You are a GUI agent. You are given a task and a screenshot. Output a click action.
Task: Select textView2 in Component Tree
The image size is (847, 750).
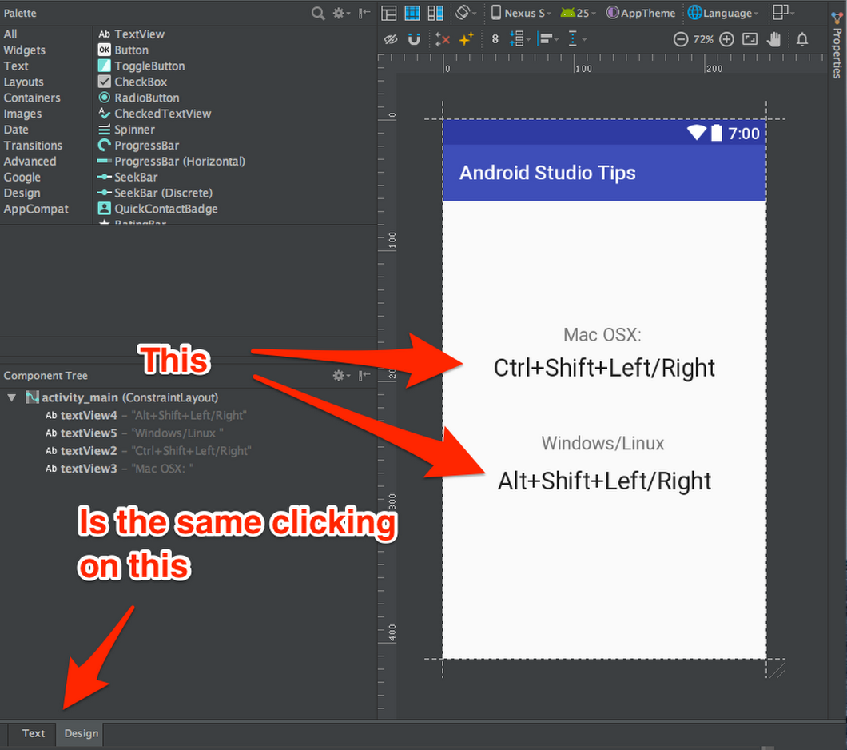coord(148,451)
